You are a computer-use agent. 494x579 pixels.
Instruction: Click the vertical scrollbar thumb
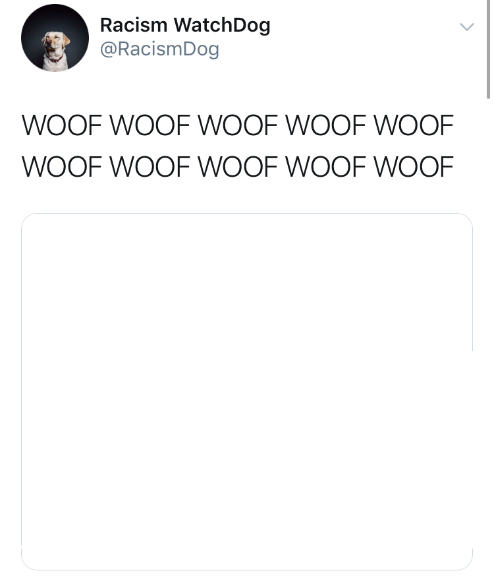(489, 49)
